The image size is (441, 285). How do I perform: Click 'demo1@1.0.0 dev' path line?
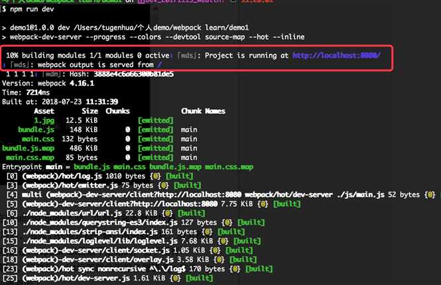pos(125,28)
